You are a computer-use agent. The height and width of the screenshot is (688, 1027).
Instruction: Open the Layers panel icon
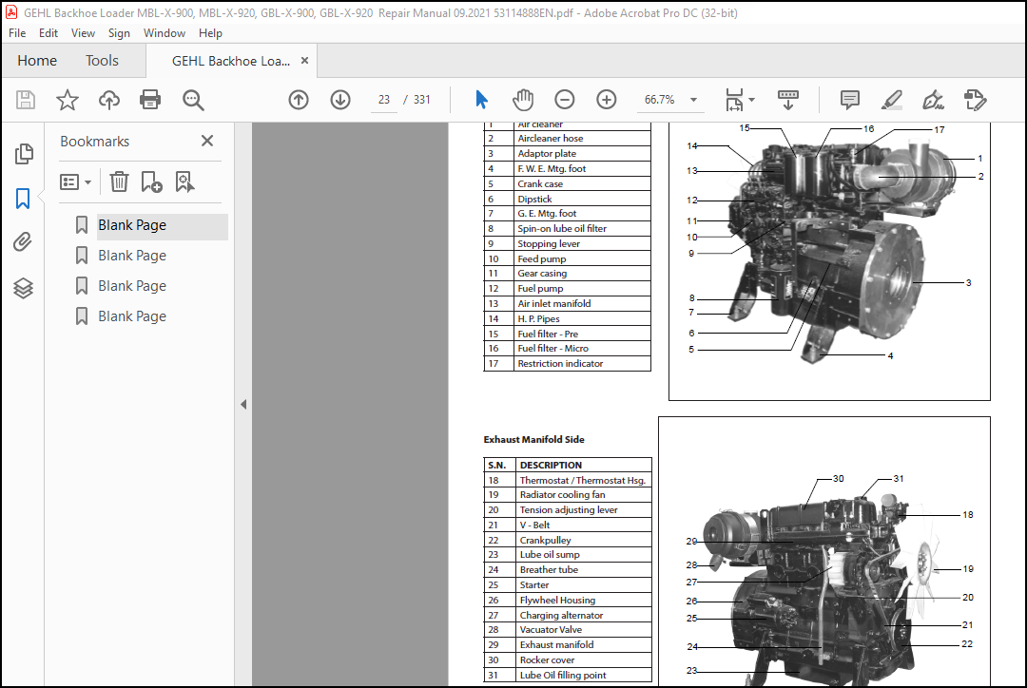pyautogui.click(x=23, y=288)
